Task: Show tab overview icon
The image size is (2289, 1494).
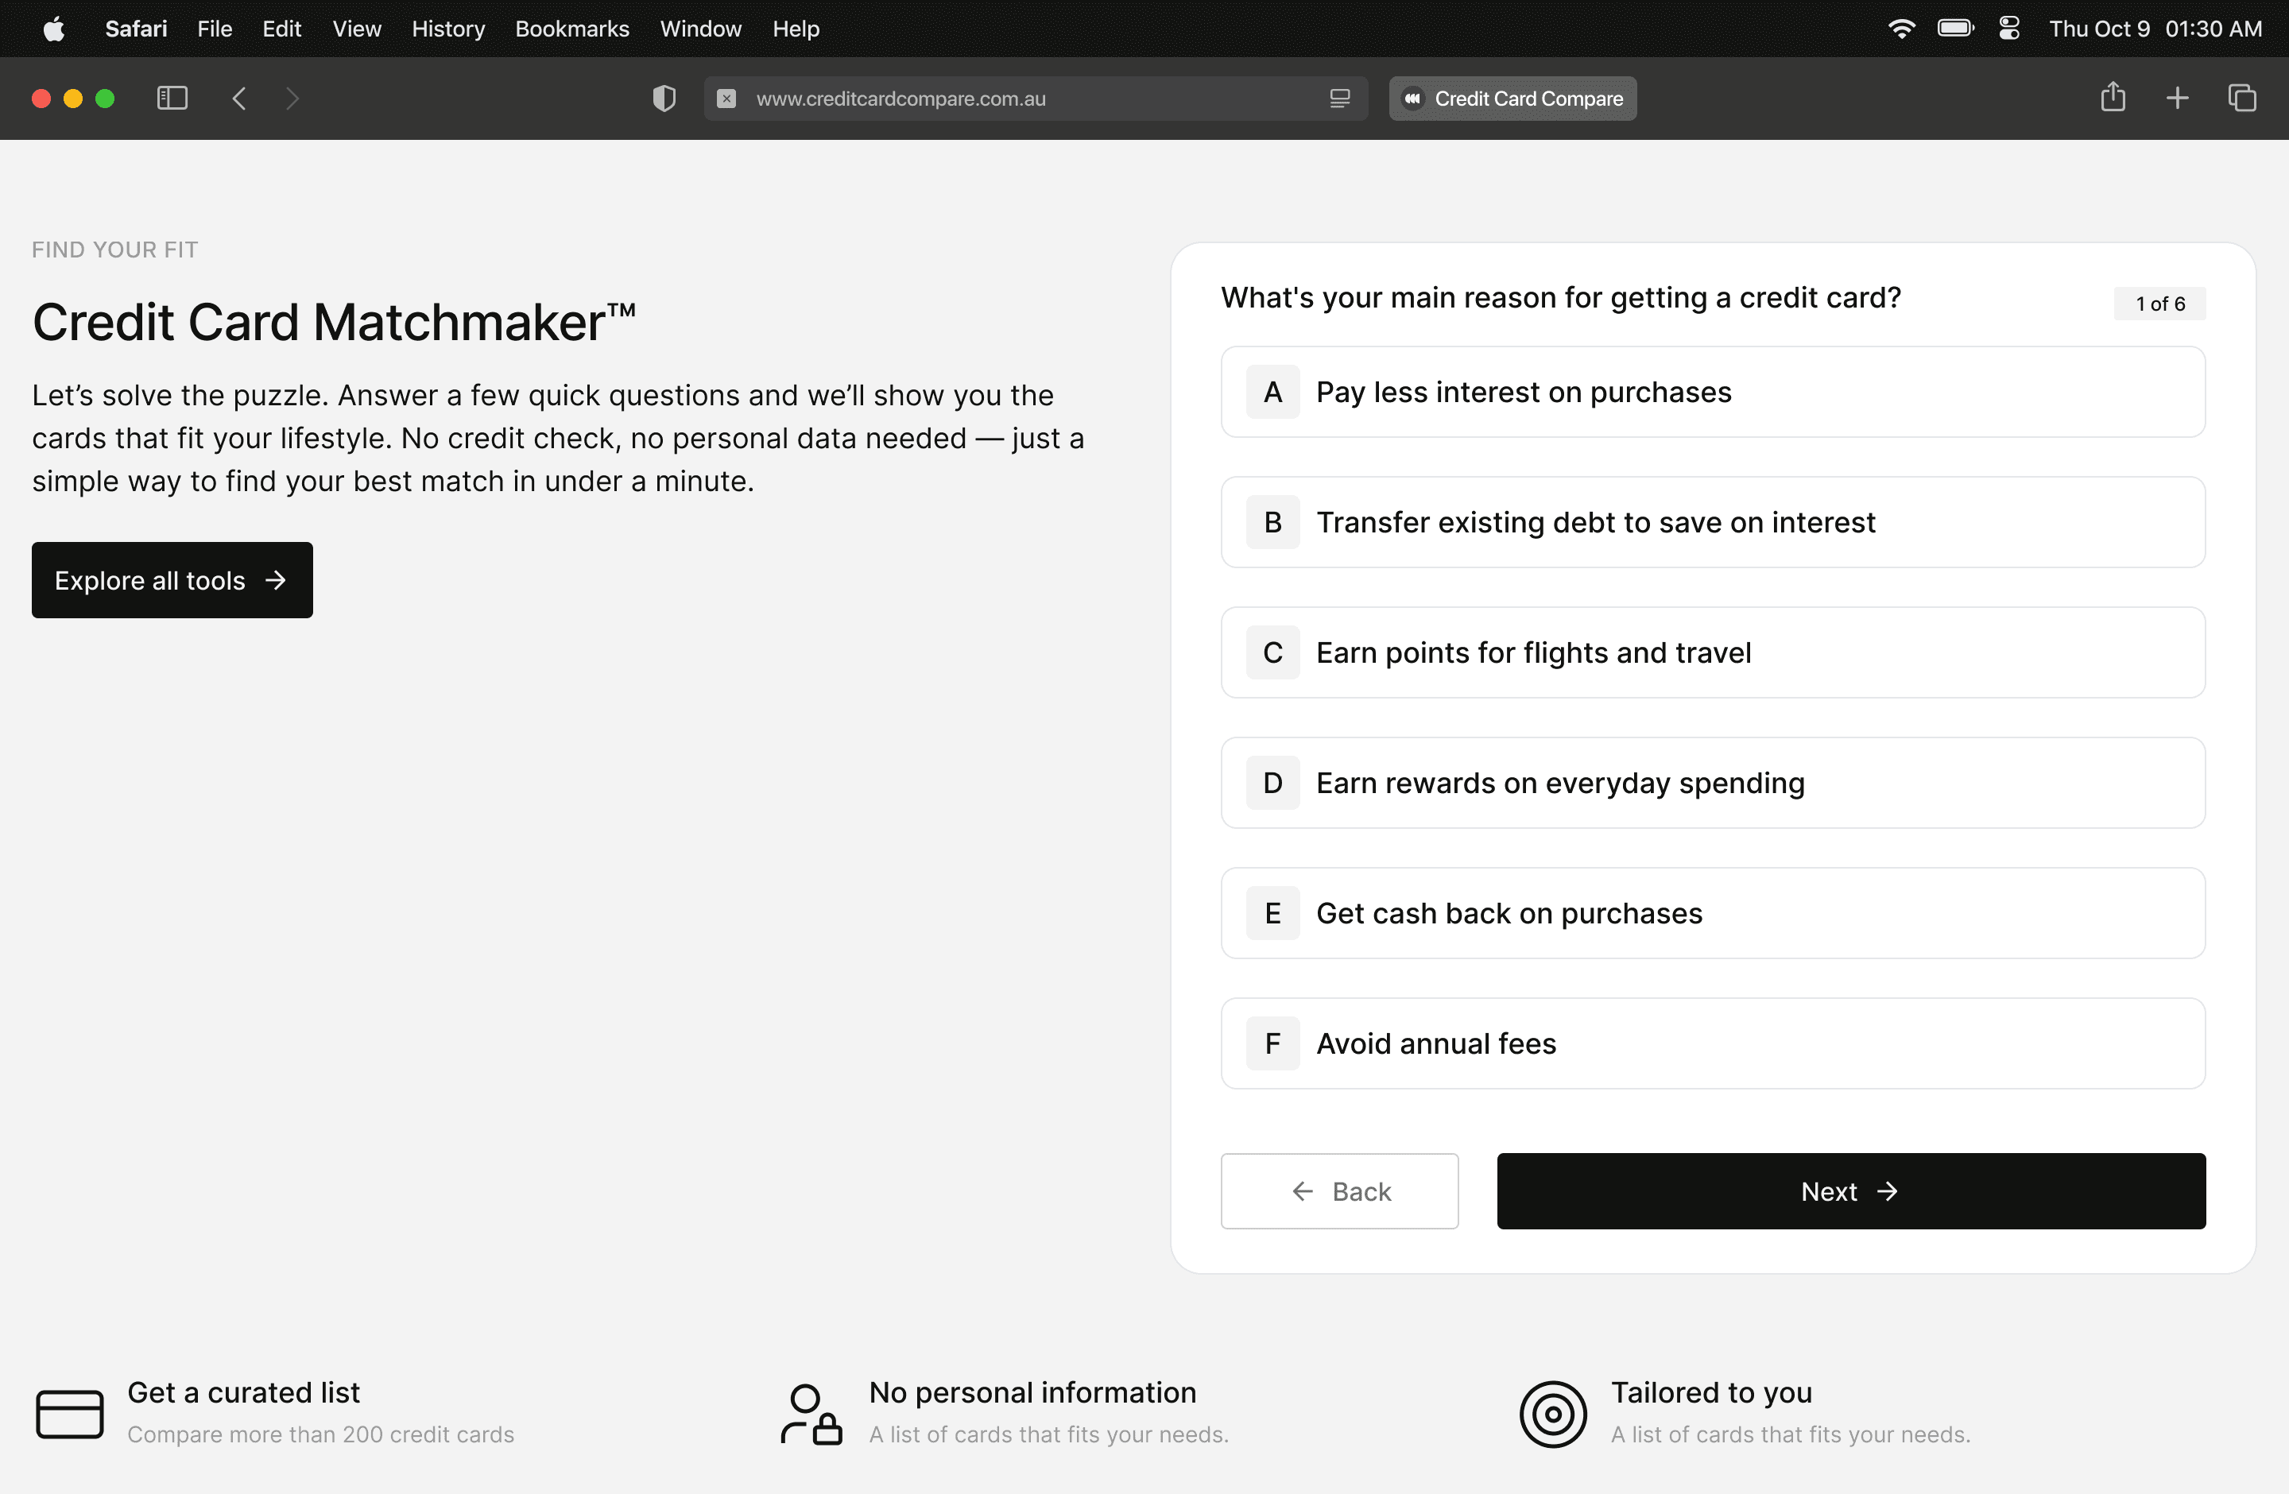Action: click(x=2242, y=98)
